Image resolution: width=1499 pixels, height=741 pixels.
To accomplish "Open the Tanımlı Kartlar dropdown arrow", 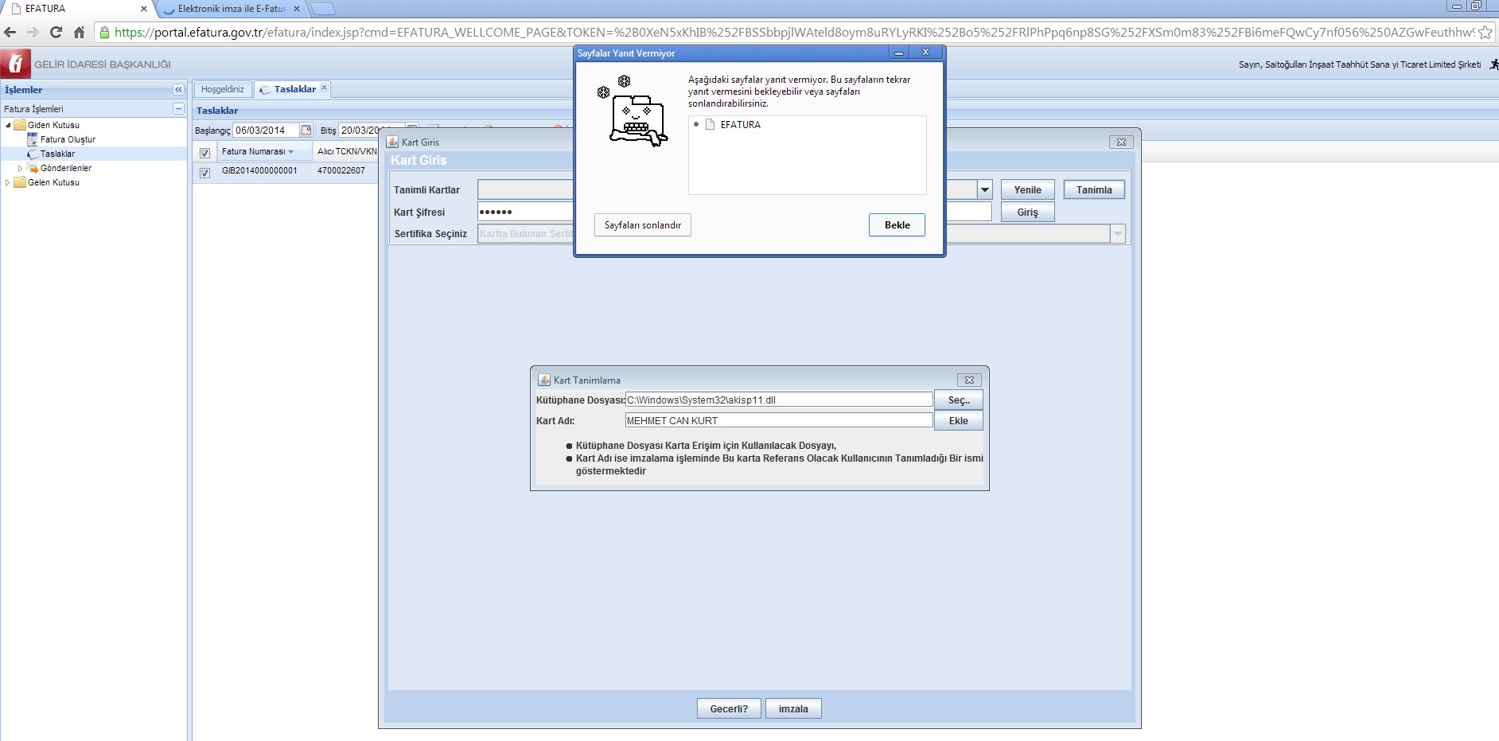I will [x=985, y=190].
